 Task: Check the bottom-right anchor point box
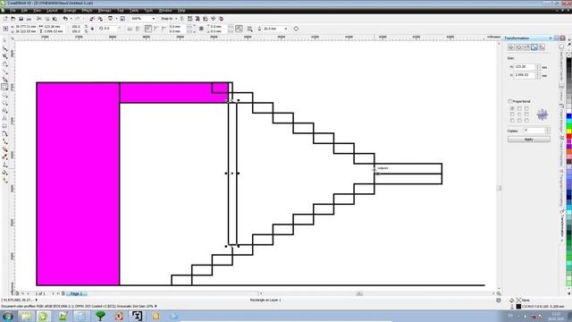526,120
